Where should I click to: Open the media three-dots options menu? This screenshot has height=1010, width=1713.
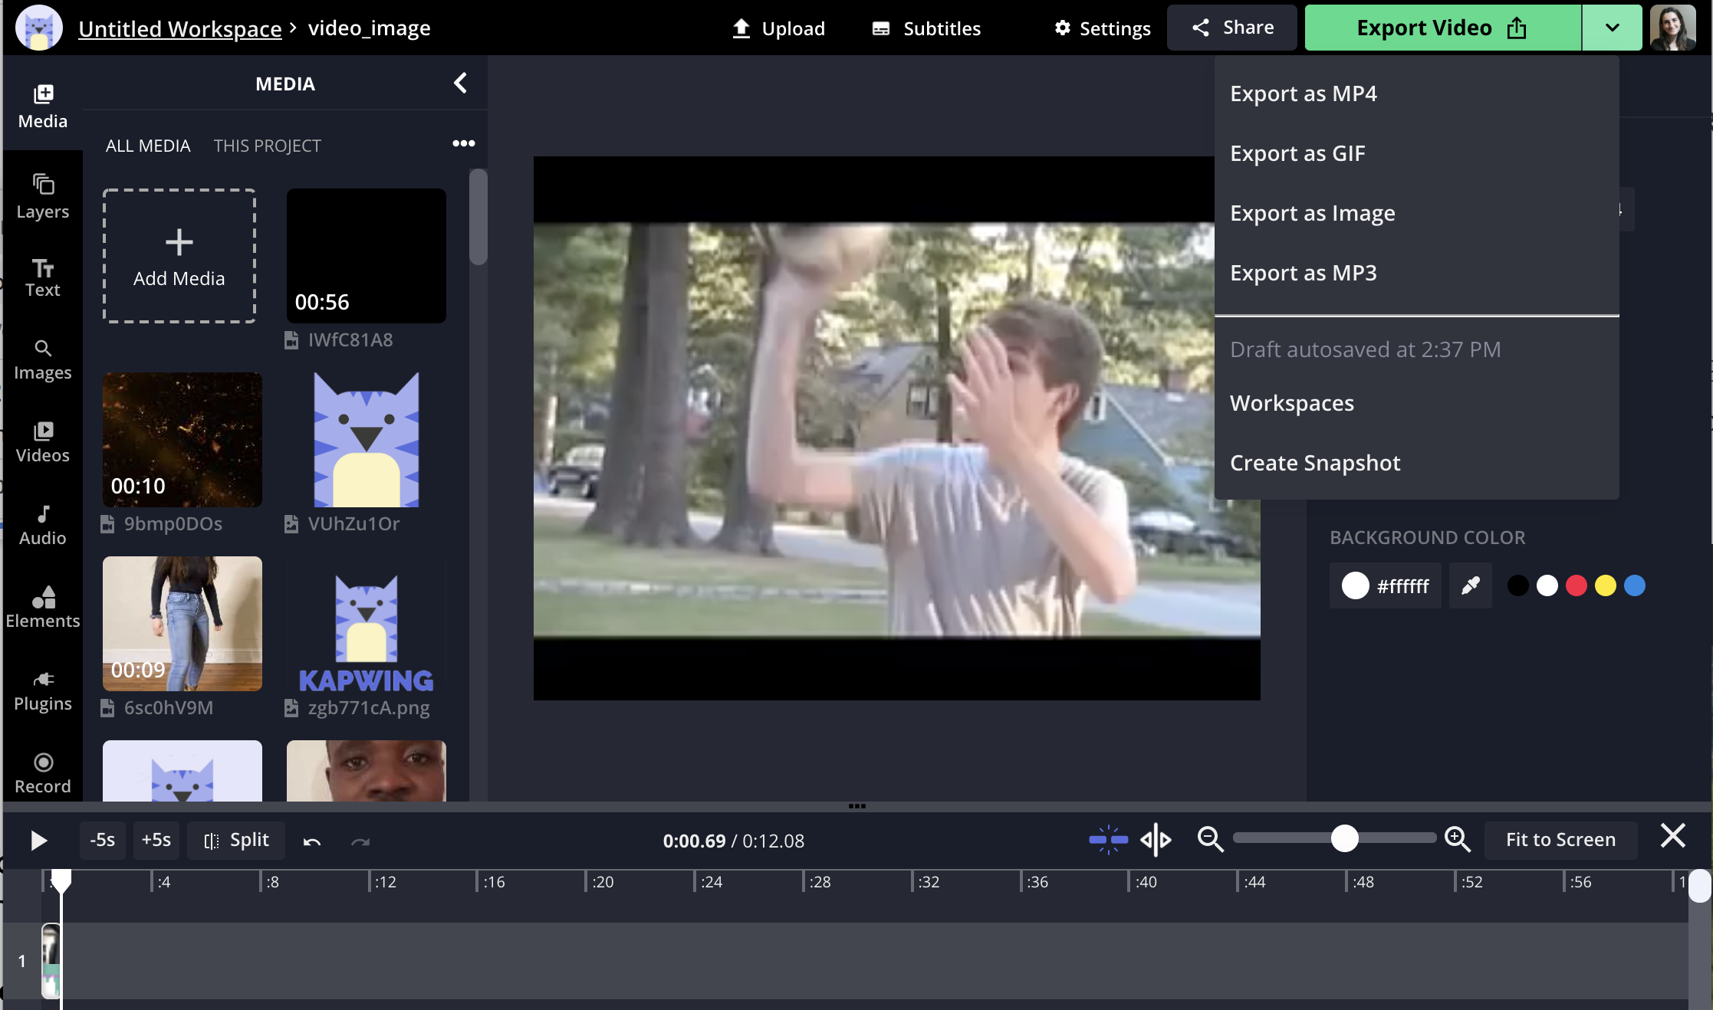pyautogui.click(x=463, y=144)
